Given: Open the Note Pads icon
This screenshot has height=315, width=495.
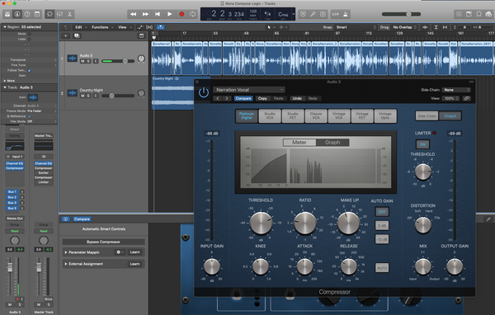Looking at the screenshot, I should coord(469,14).
